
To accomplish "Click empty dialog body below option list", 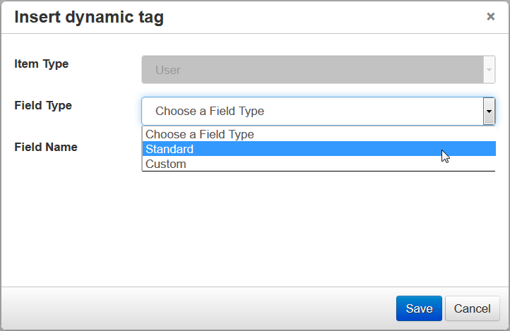I will [x=318, y=226].
